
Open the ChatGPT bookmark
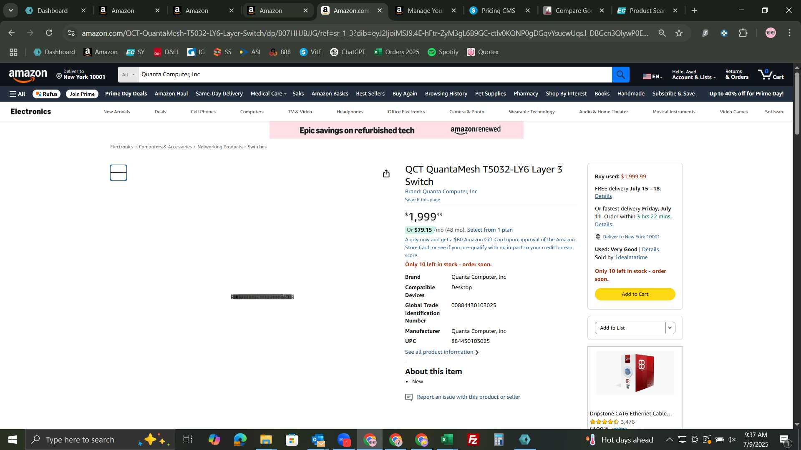[348, 52]
